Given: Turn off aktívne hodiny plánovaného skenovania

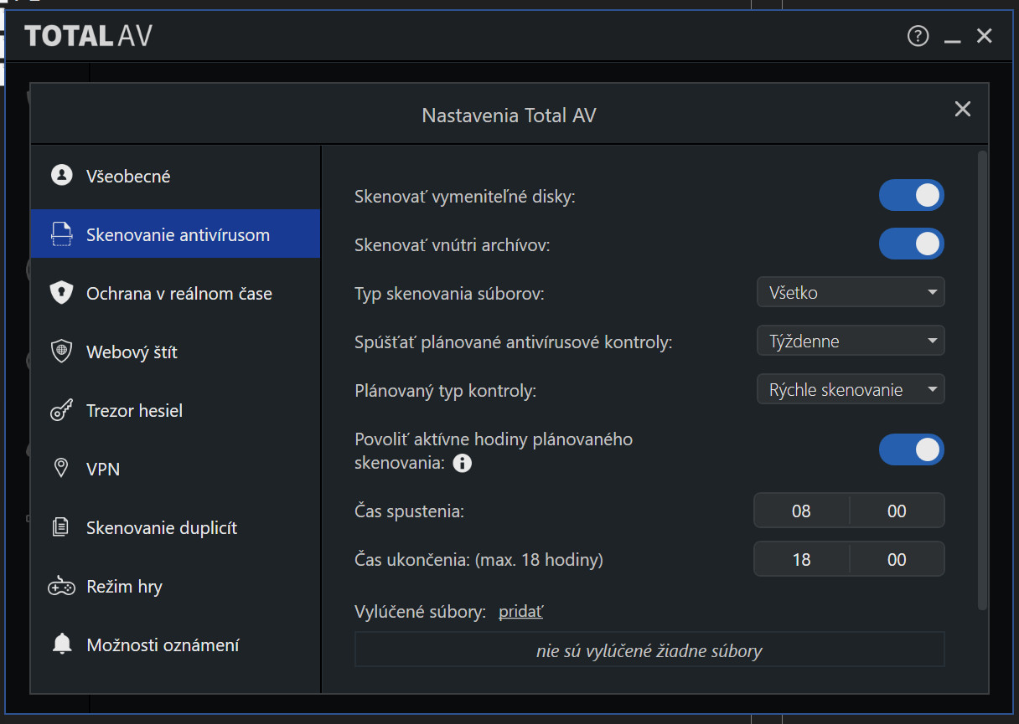Looking at the screenshot, I should [911, 449].
